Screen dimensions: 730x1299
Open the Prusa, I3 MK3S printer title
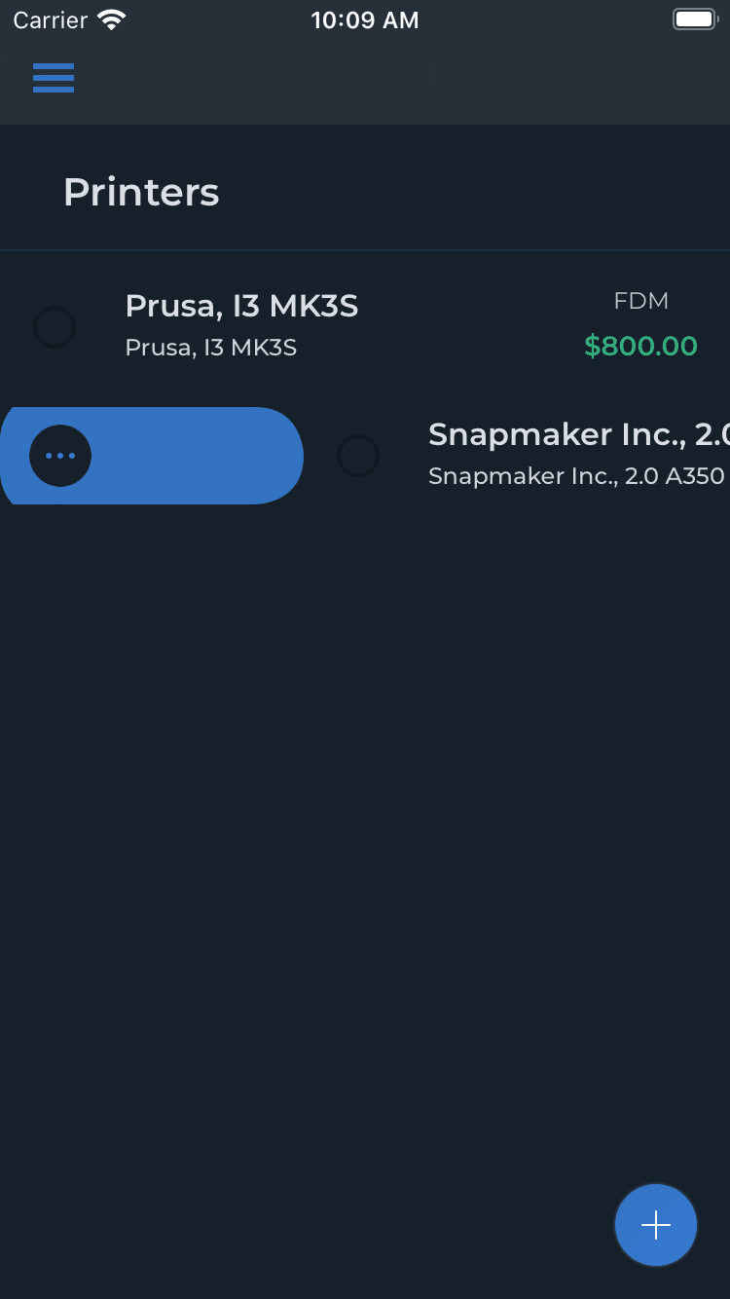(241, 306)
